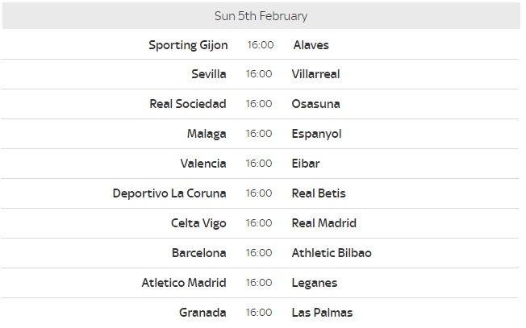Select Villarreal in the fixtures list
Viewport: 526px width, 328px height.
click(x=315, y=74)
